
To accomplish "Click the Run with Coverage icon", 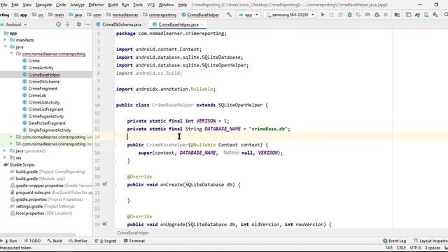I will click(358, 15).
